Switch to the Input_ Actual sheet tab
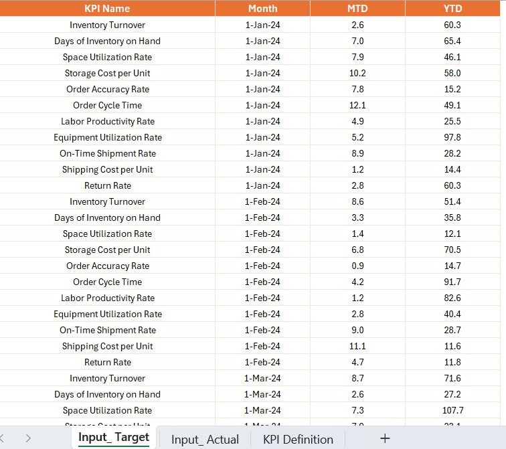The image size is (506, 449). (x=205, y=440)
